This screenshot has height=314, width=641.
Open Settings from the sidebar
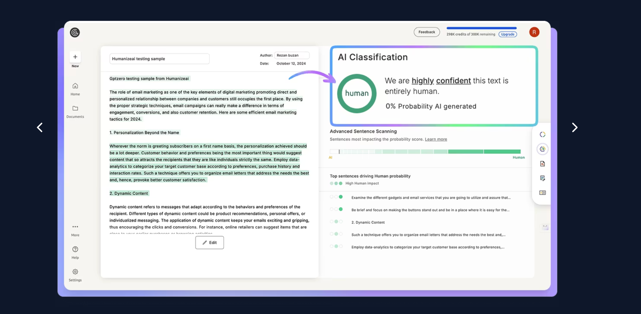click(75, 275)
